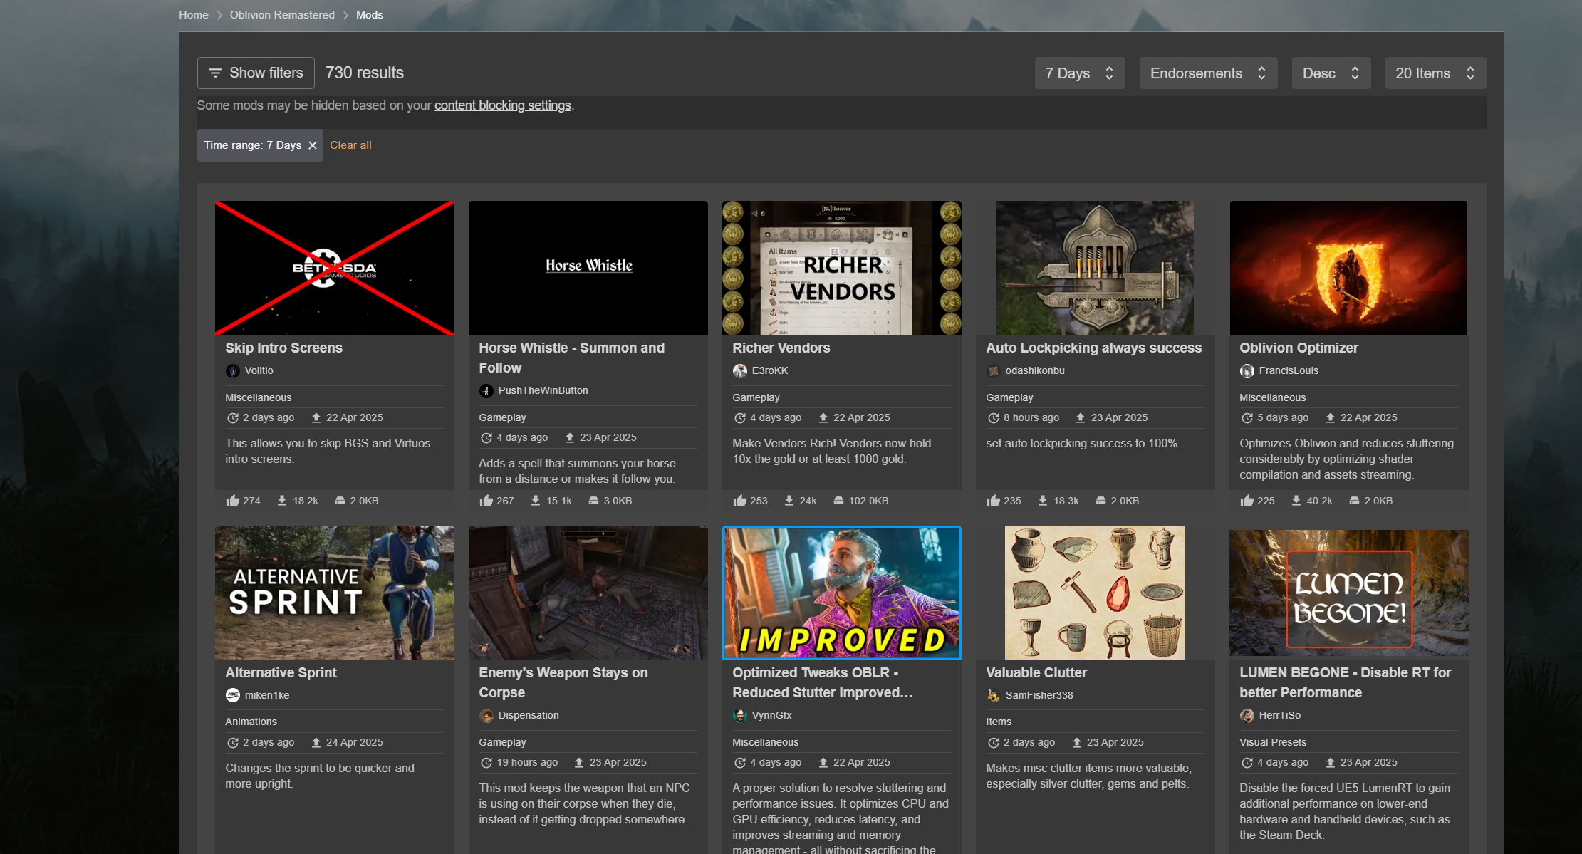The height and width of the screenshot is (854, 1582).
Task: Click the Gameplay category on Richer Vendors
Action: click(x=756, y=397)
